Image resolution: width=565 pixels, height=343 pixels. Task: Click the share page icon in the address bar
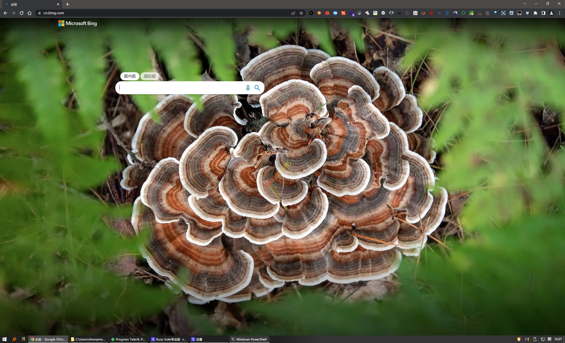[x=293, y=13]
